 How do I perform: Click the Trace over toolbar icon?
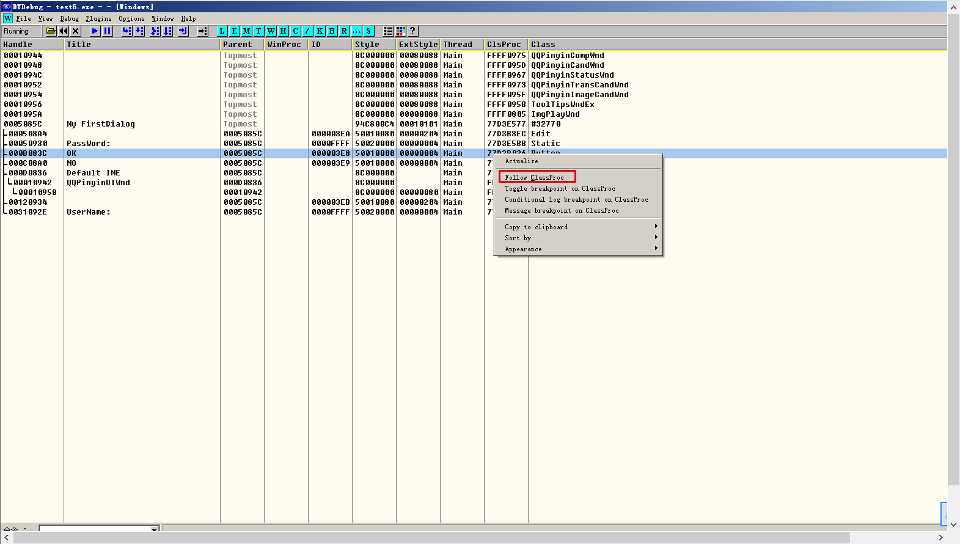[x=167, y=31]
